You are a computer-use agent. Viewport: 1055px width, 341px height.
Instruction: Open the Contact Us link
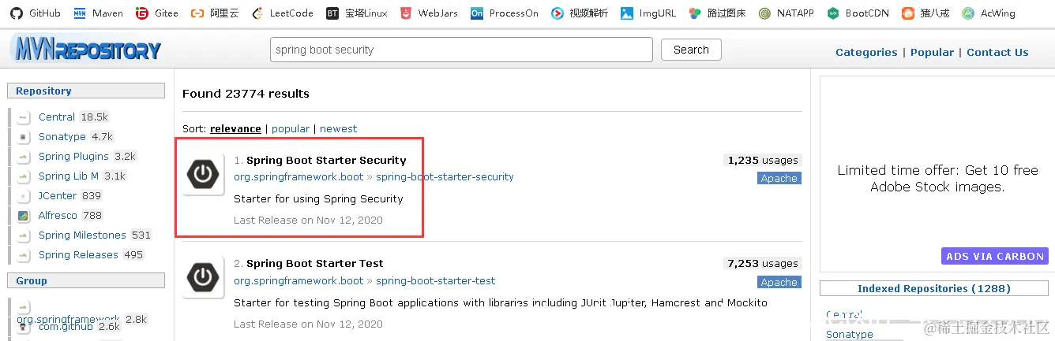(x=997, y=52)
